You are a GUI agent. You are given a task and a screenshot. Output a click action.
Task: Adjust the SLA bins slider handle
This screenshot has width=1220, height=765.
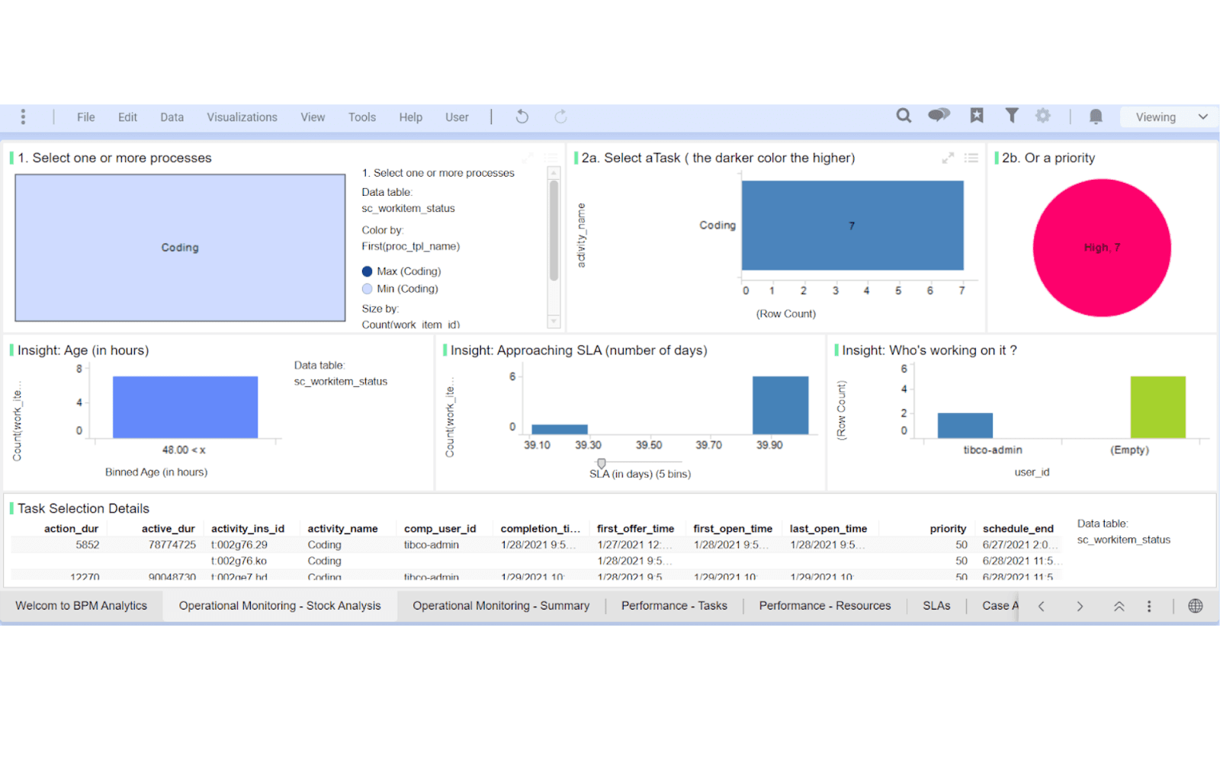point(602,463)
